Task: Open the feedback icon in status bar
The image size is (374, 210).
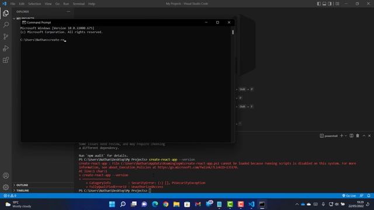Action: point(362,195)
